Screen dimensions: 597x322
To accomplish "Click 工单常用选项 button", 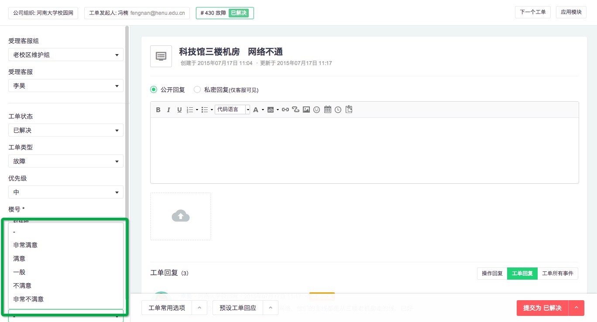I will (167, 308).
